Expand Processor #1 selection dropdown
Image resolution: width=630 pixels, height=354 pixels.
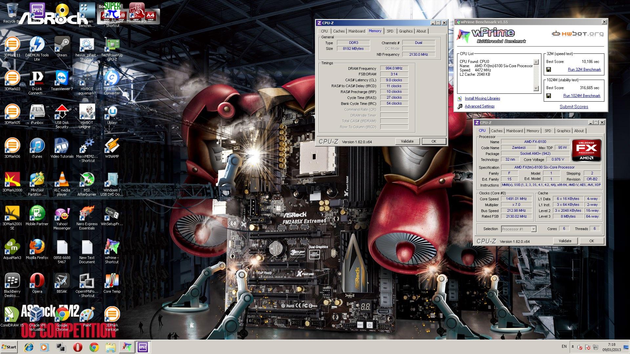(534, 229)
